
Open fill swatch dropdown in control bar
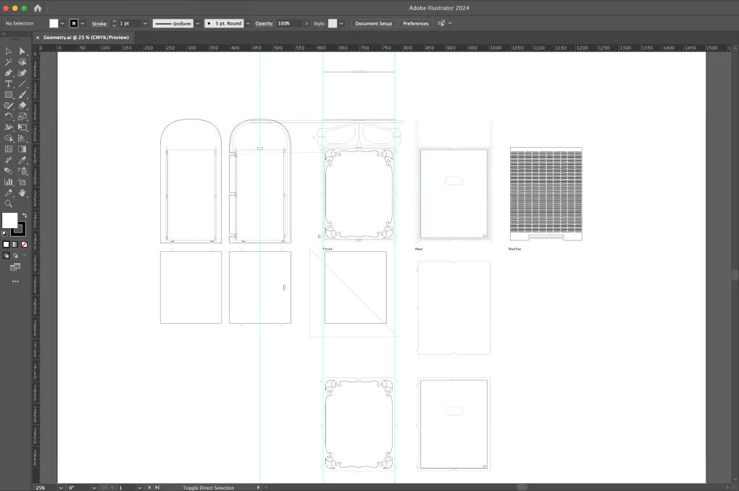pyautogui.click(x=62, y=23)
